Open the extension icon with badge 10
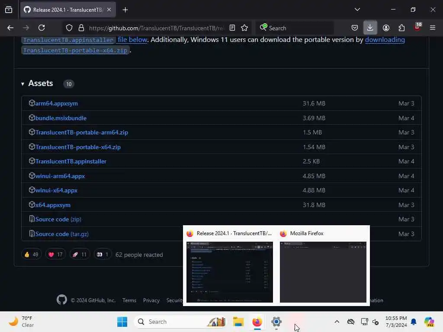Image resolution: width=443 pixels, height=332 pixels. [417, 27]
